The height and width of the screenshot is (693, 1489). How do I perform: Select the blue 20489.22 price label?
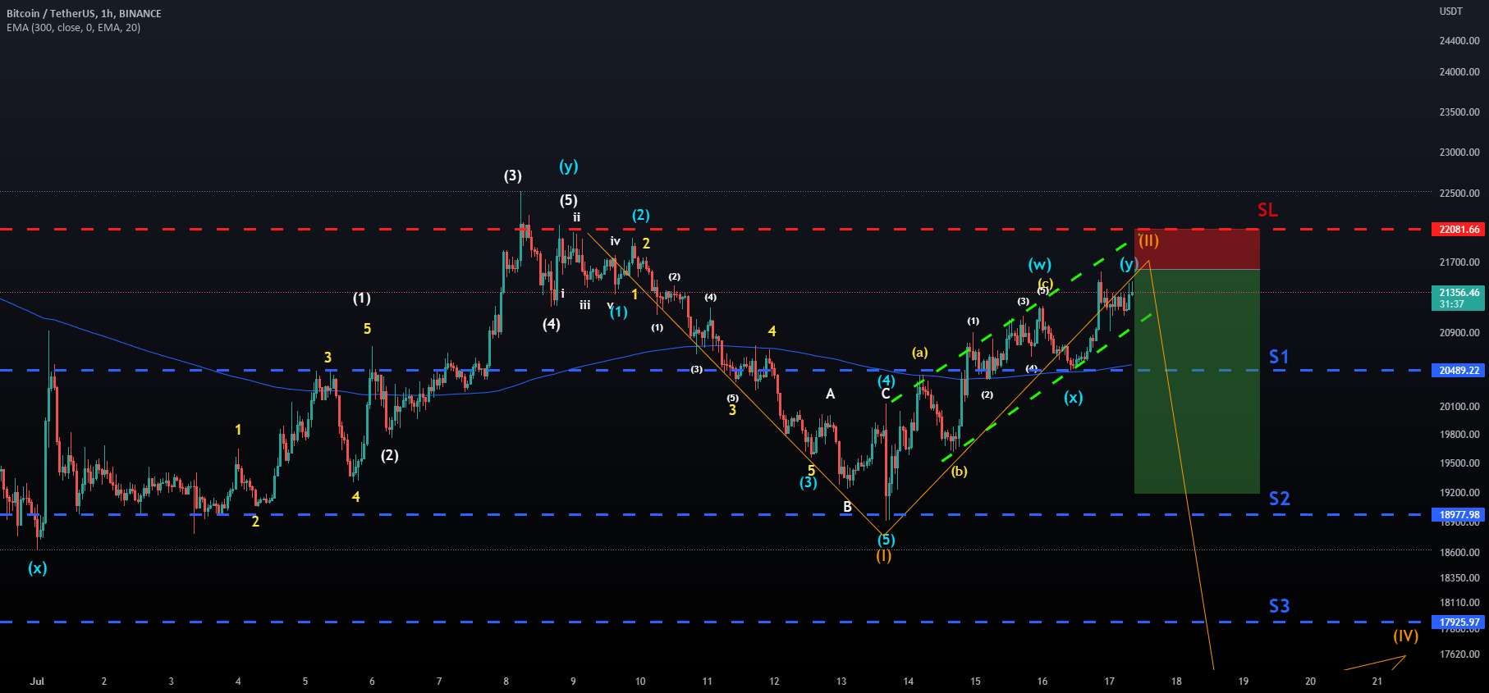1459,371
